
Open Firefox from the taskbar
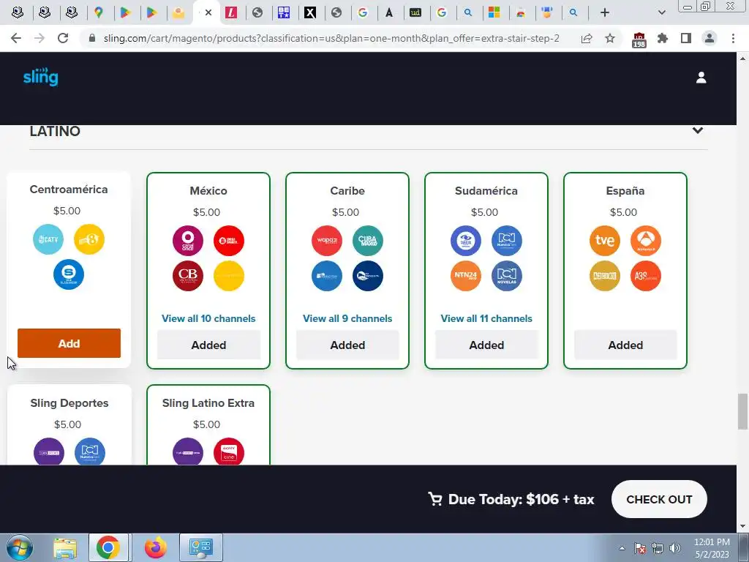click(x=156, y=547)
